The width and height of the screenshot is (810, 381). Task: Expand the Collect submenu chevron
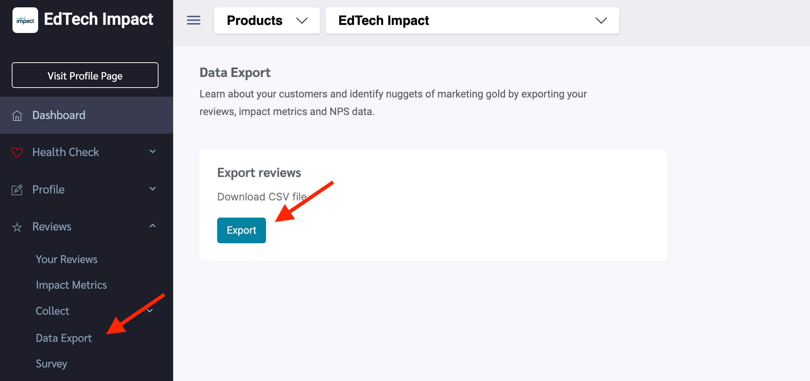click(x=150, y=311)
